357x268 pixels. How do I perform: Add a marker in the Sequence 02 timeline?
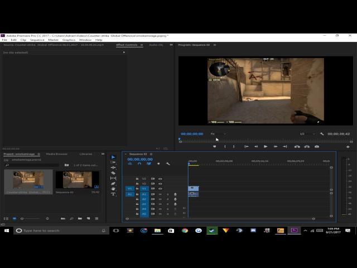158,164
